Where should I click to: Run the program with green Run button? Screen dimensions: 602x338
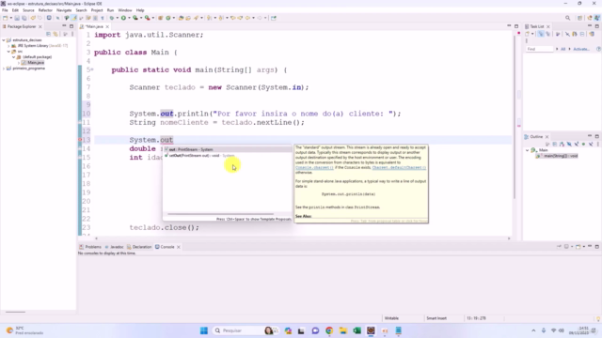pyautogui.click(x=123, y=18)
